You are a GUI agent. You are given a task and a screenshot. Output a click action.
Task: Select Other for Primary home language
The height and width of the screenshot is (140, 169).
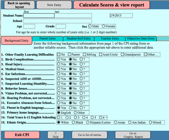click(75, 113)
